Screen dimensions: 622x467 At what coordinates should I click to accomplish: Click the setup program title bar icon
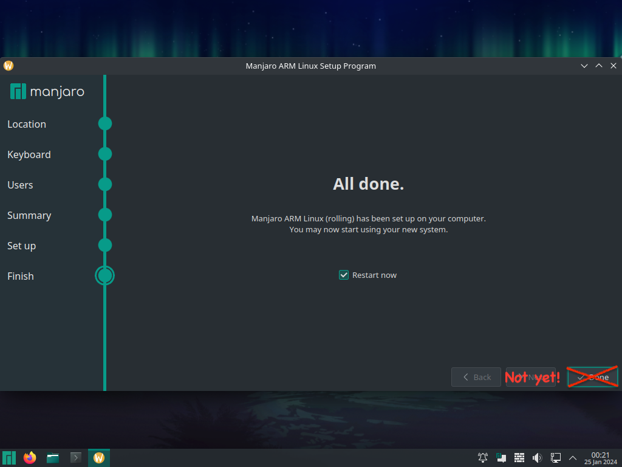pyautogui.click(x=9, y=66)
